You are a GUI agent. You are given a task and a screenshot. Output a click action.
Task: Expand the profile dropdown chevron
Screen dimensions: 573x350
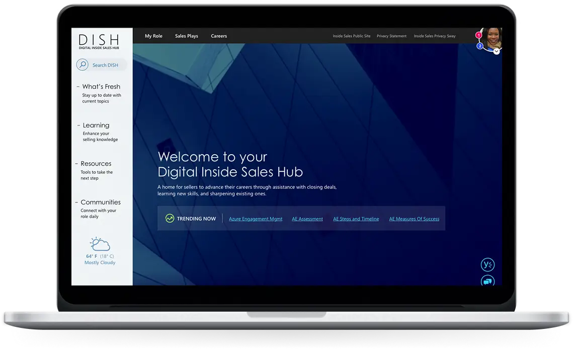[x=497, y=51]
